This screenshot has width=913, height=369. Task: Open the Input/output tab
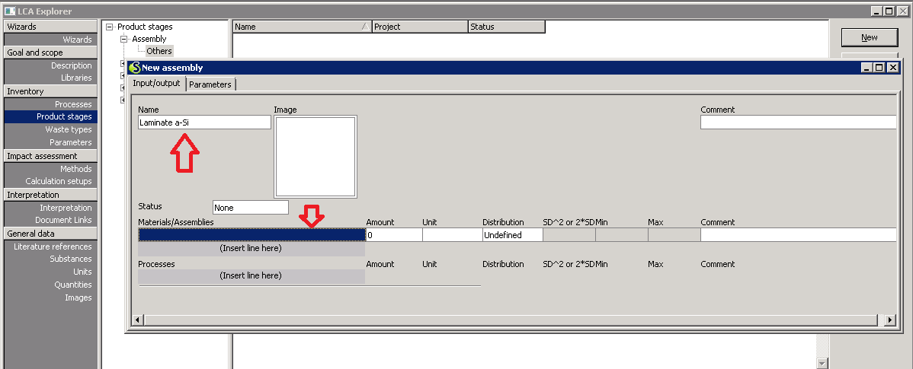coord(156,84)
